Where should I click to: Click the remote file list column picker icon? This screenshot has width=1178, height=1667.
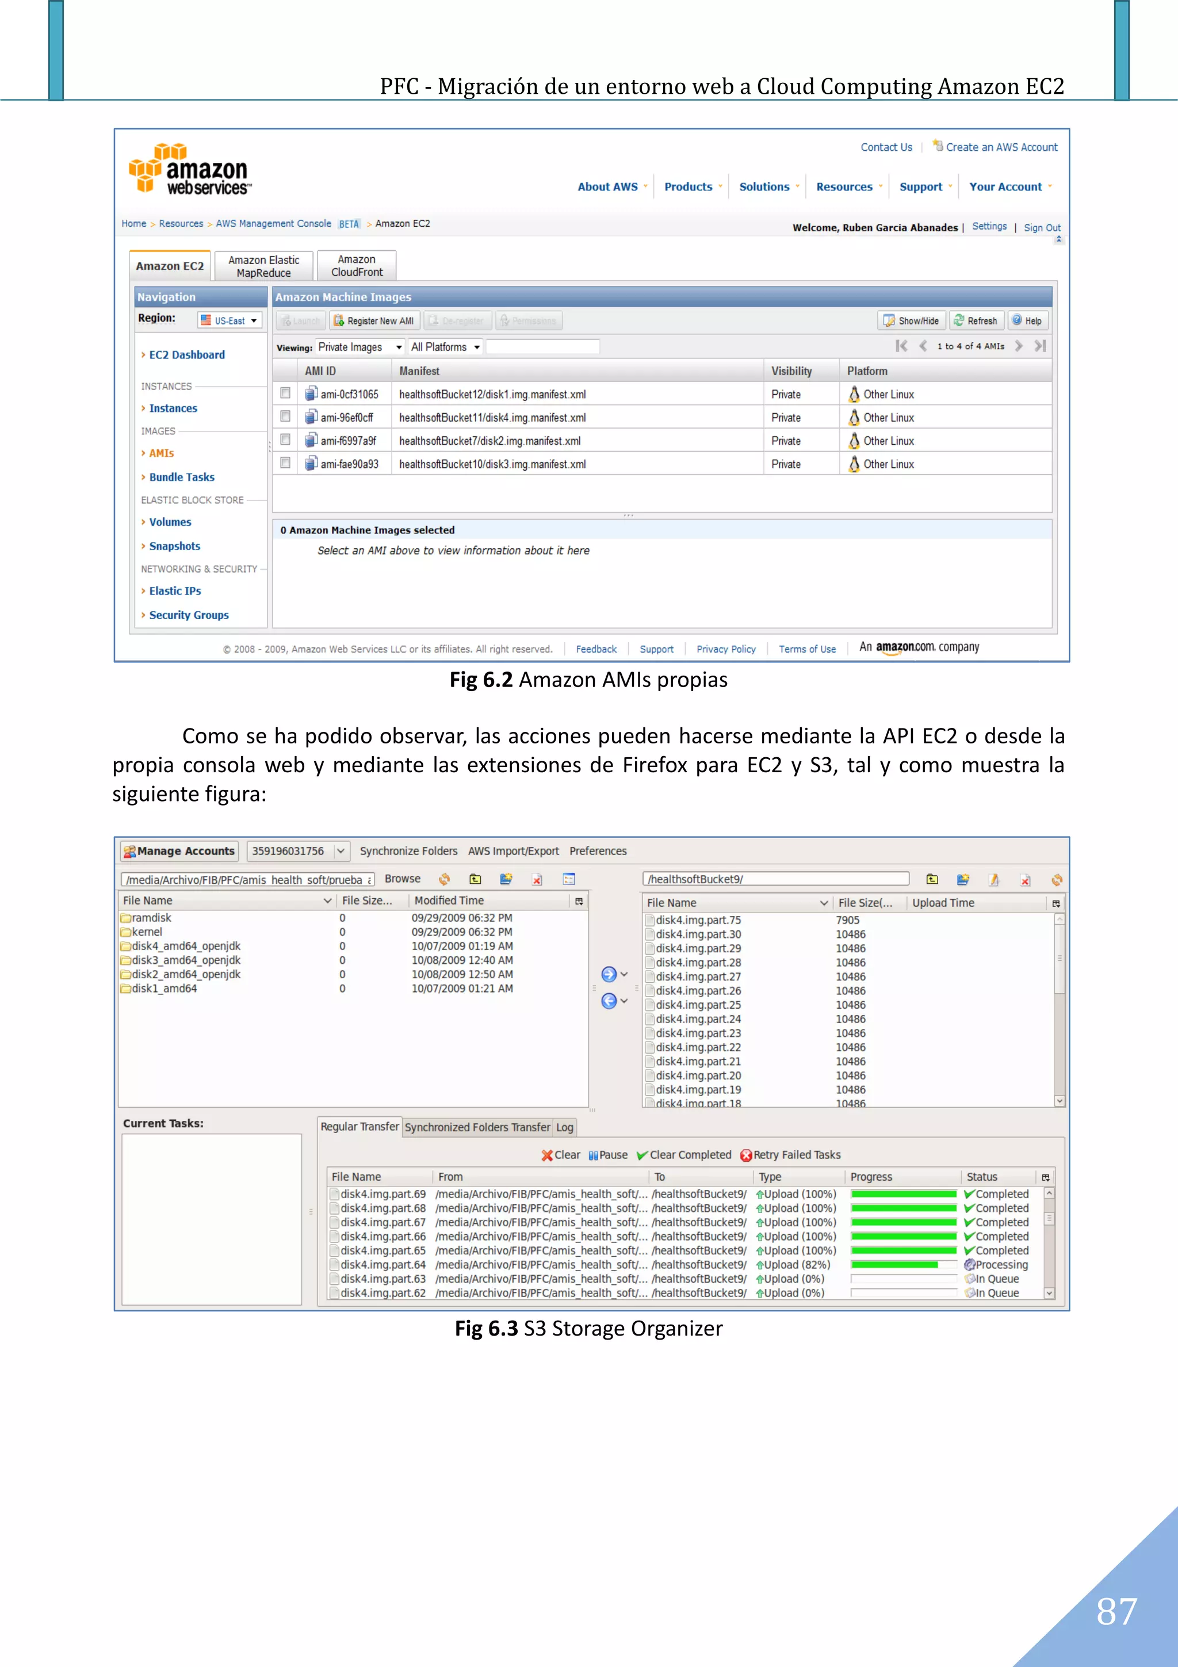pos(1055,903)
